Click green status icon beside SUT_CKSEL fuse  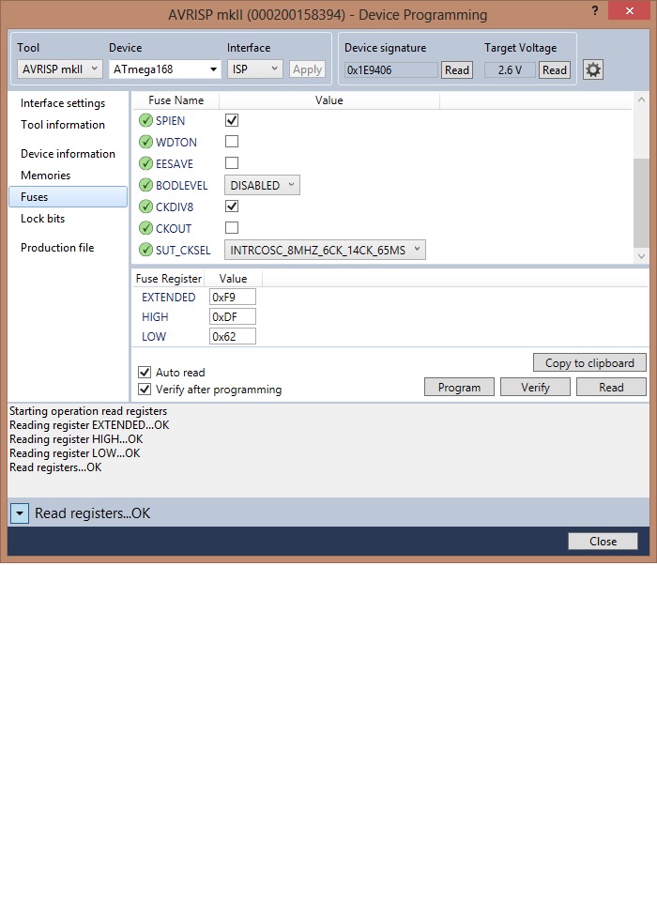(145, 250)
